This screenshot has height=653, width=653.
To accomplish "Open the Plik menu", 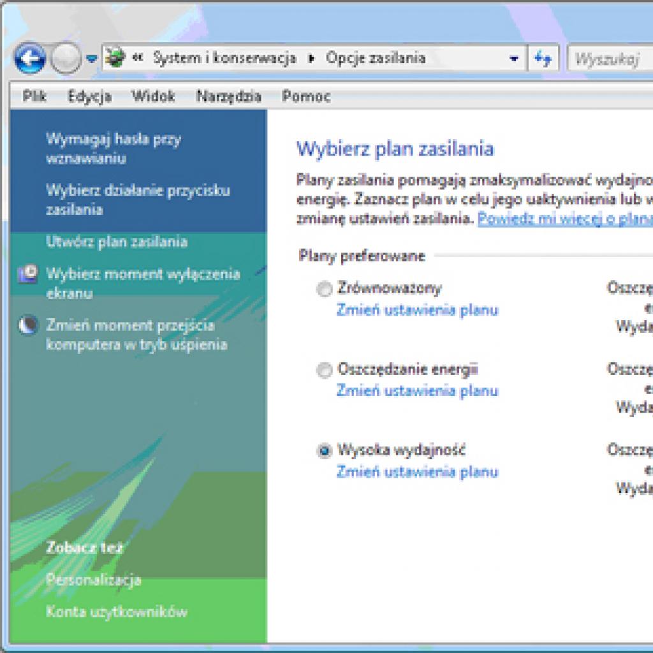I will click(34, 96).
